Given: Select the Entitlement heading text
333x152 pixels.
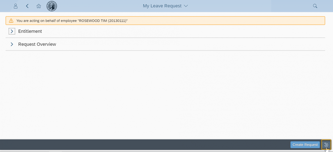Looking at the screenshot, I should [30, 31].
